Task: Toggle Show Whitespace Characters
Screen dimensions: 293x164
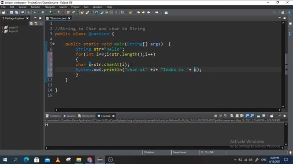Action: point(116,12)
